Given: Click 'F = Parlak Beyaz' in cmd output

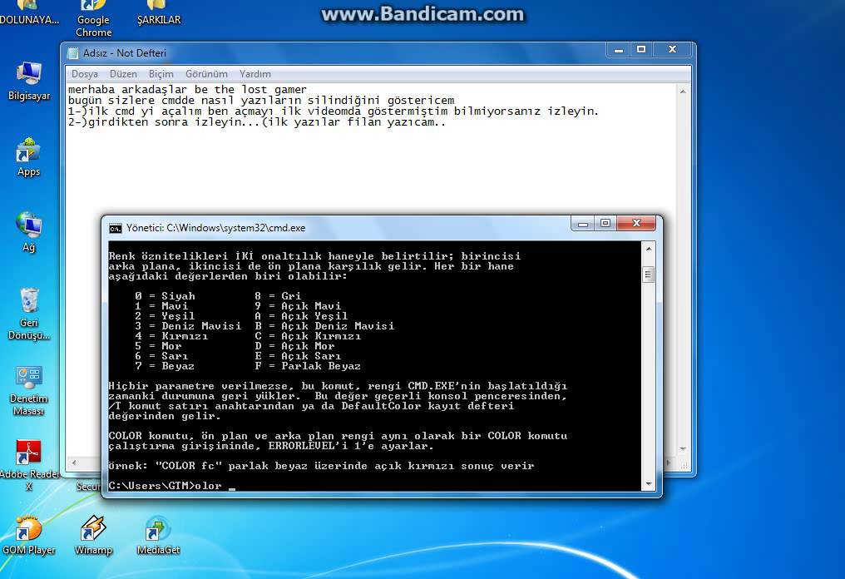Looking at the screenshot, I should tap(308, 367).
